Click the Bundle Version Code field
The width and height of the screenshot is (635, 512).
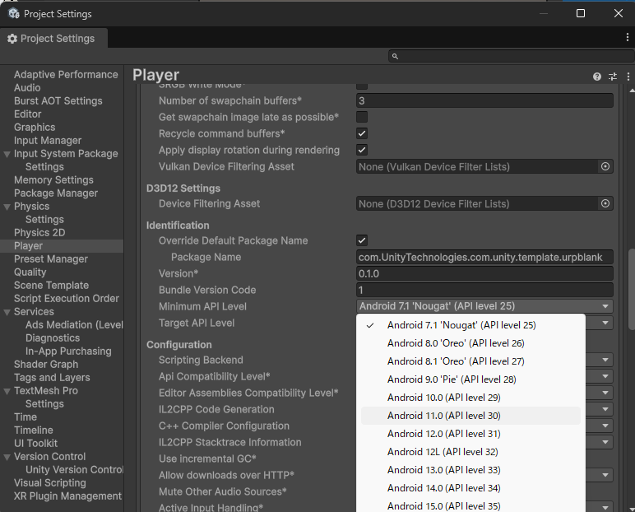[484, 290]
